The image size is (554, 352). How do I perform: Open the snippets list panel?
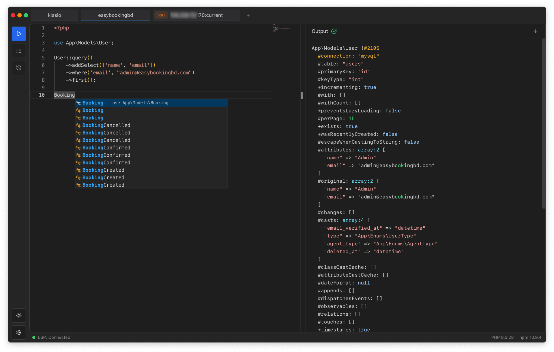[x=18, y=51]
